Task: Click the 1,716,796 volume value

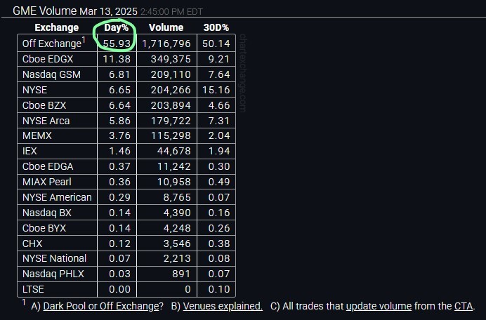Action: click(166, 44)
